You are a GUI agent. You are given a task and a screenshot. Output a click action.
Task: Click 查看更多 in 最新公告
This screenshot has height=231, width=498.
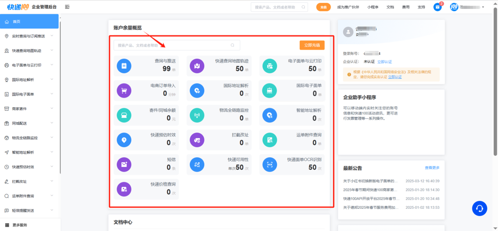click(x=432, y=168)
